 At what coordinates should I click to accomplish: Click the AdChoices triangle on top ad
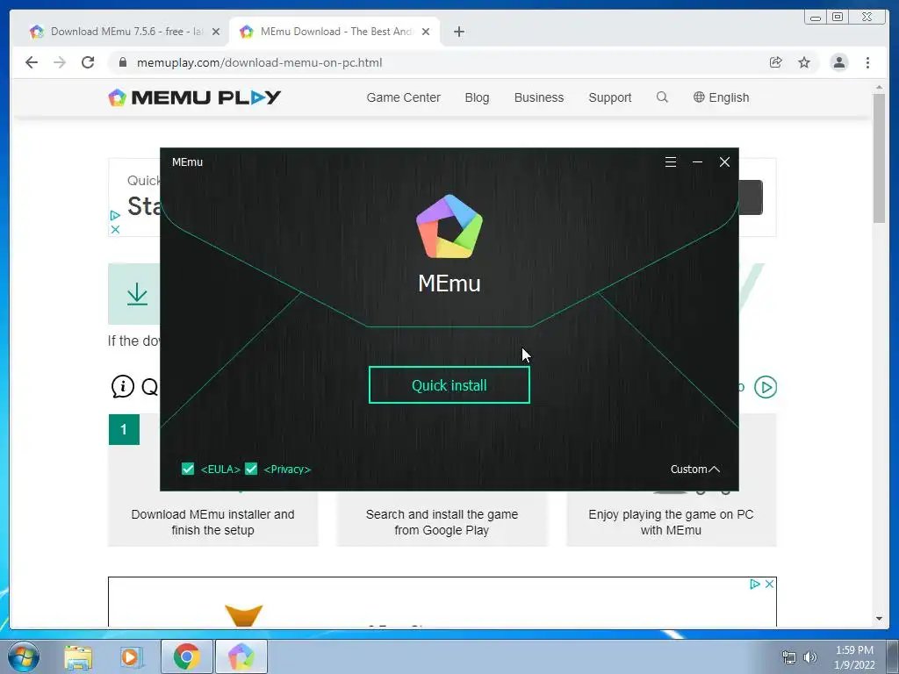click(115, 216)
